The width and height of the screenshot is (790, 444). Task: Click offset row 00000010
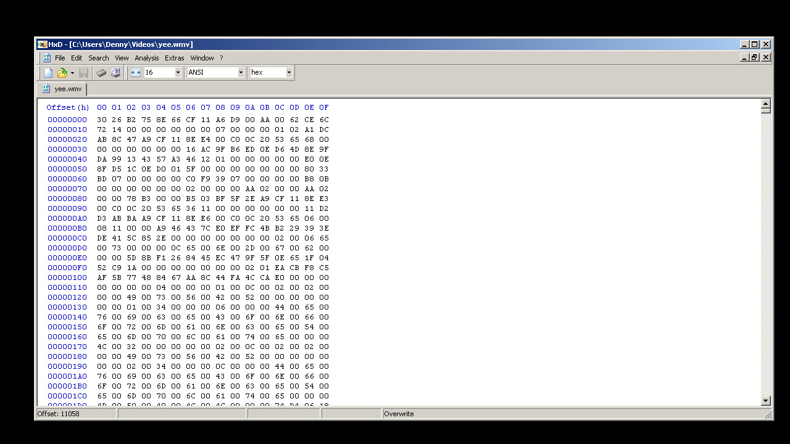point(67,129)
